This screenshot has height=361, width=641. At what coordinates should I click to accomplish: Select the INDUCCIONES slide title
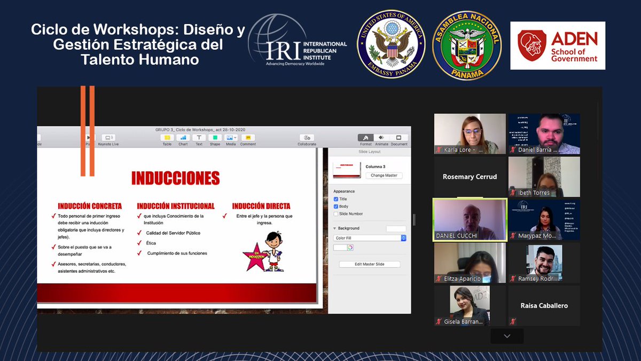tap(176, 178)
